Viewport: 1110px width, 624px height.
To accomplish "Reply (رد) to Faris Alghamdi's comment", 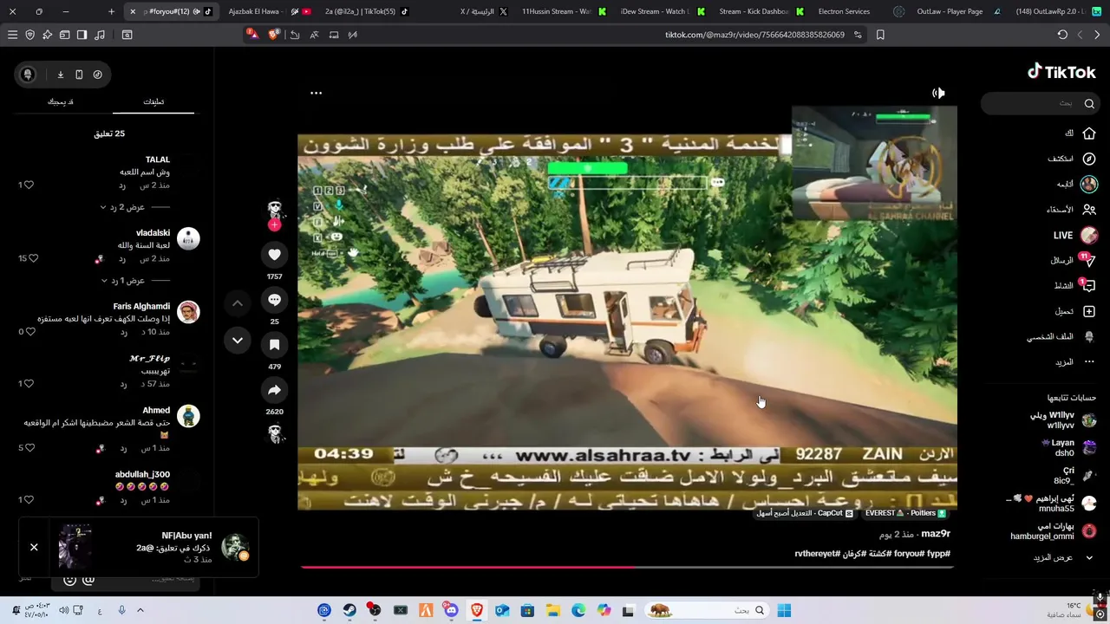I will [x=123, y=333].
